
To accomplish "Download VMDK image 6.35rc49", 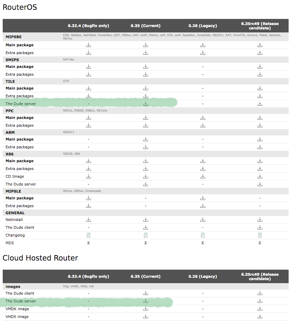I will [260, 309].
